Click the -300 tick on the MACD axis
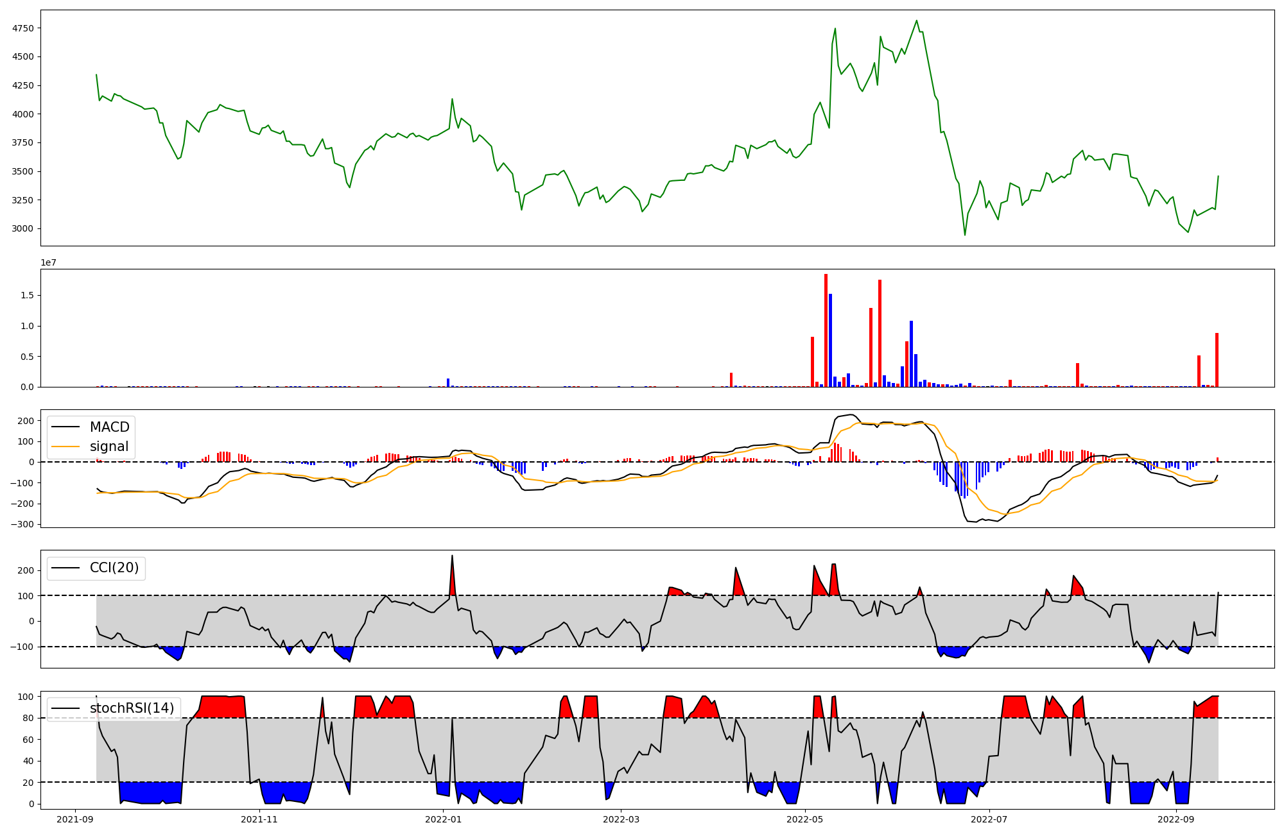 22,524
